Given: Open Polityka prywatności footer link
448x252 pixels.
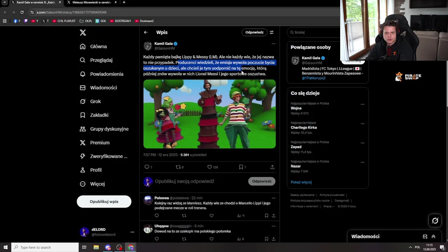Looking at the screenshot, I should coord(332,195).
